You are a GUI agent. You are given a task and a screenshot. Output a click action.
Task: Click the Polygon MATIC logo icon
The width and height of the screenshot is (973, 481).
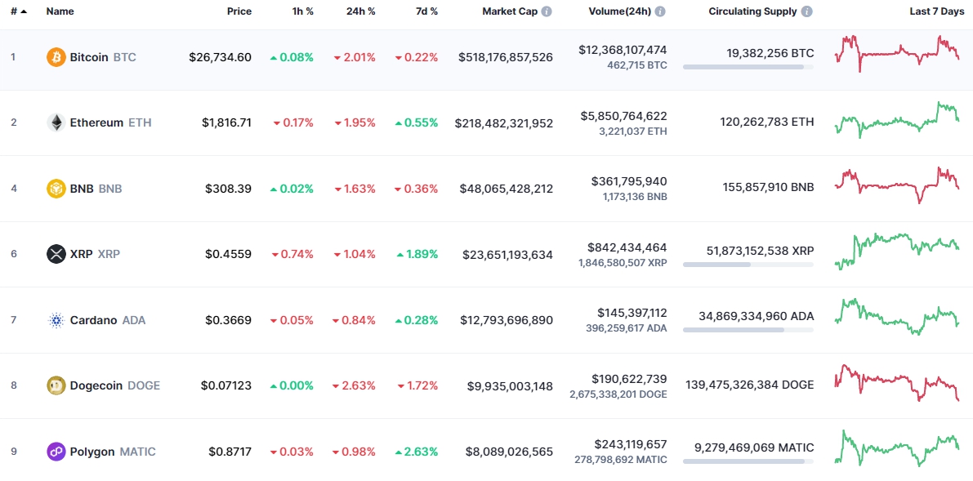click(56, 452)
